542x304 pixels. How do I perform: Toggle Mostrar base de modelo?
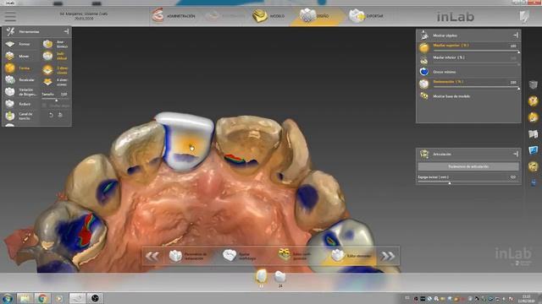coord(424,96)
